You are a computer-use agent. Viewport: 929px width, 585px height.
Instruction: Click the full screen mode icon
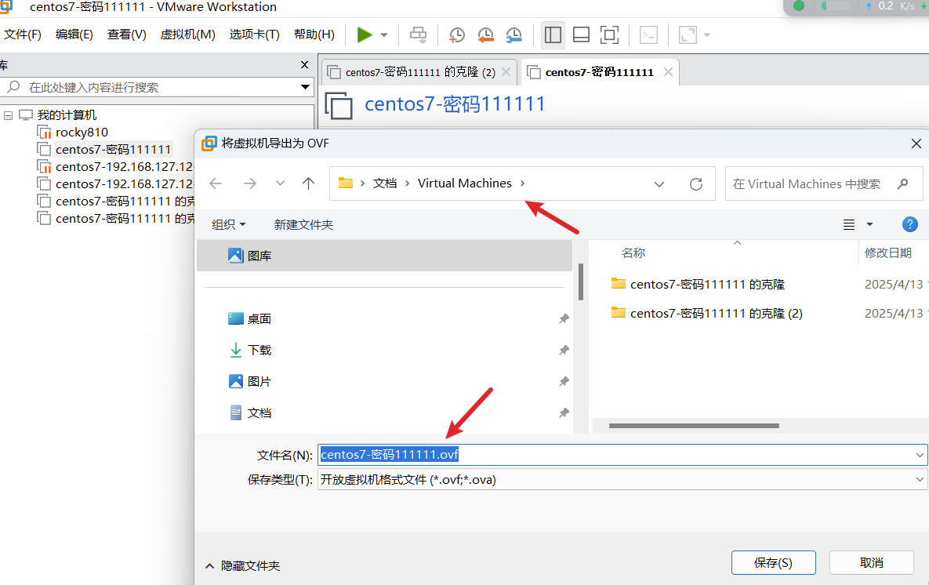(x=609, y=35)
